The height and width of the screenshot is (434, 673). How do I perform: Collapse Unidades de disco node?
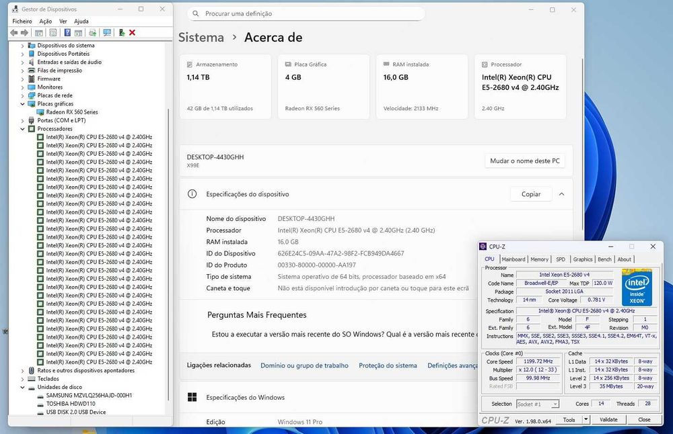pyautogui.click(x=22, y=387)
